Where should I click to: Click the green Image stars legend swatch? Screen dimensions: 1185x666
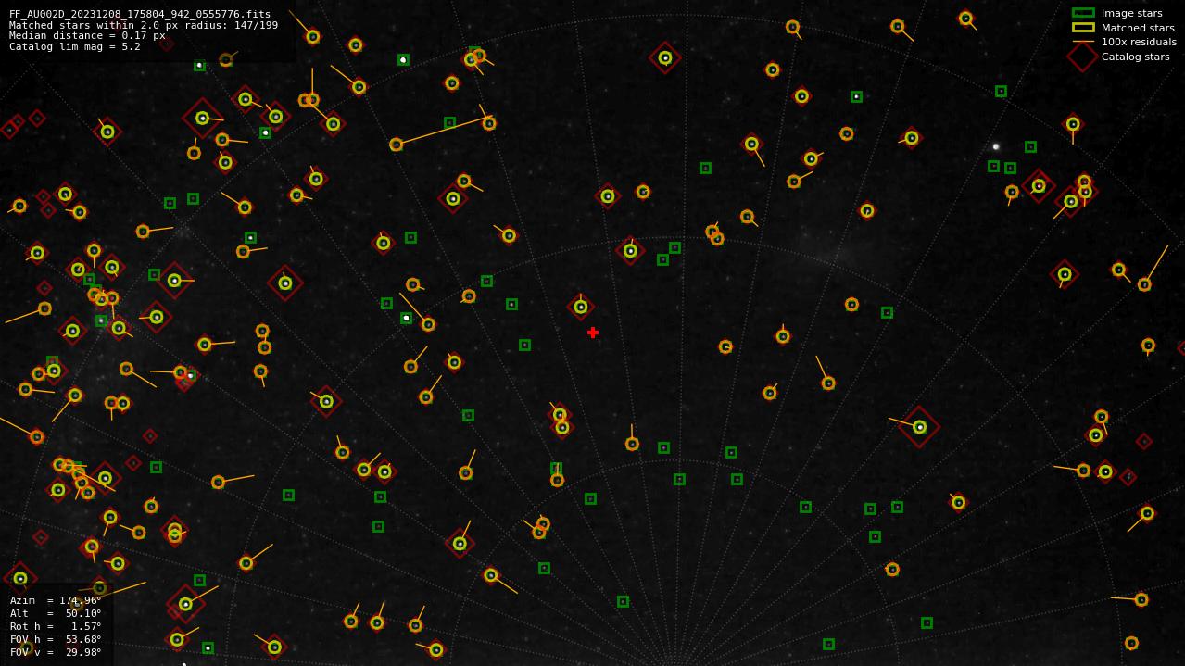tap(1083, 13)
